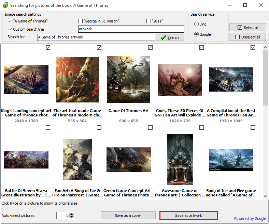Image resolution: width=269 pixels, height=224 pixels.
Task: Click the Unselect all button
Action: tap(247, 37)
